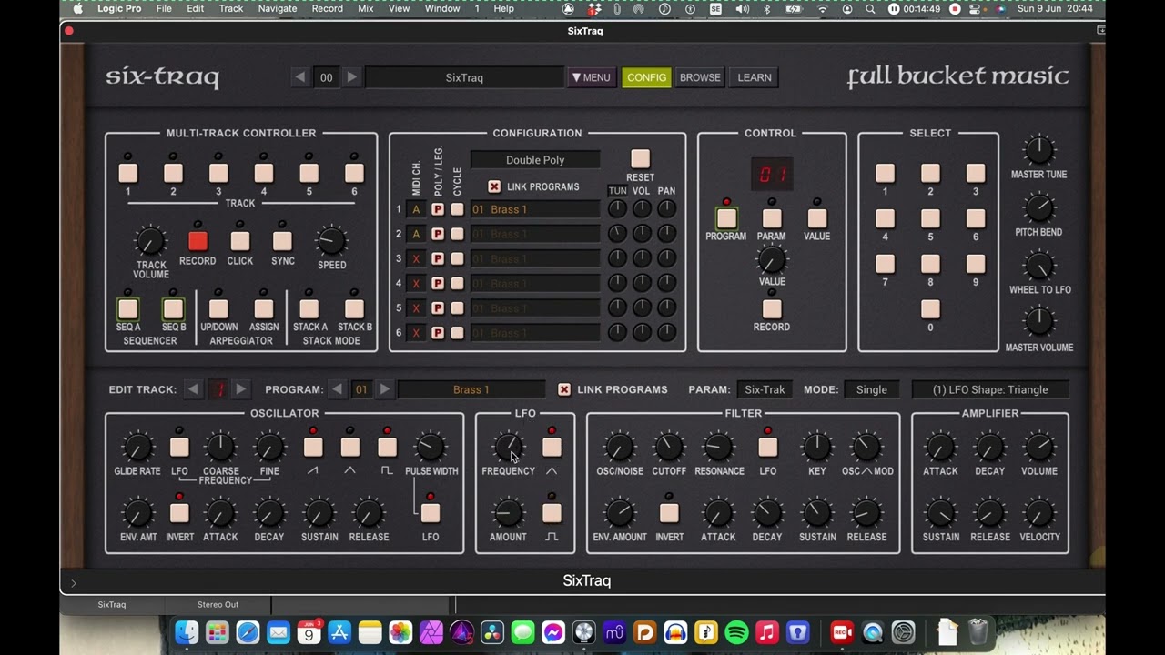Open the Navigate menu
Viewport: 1165px width, 655px height.
(278, 8)
